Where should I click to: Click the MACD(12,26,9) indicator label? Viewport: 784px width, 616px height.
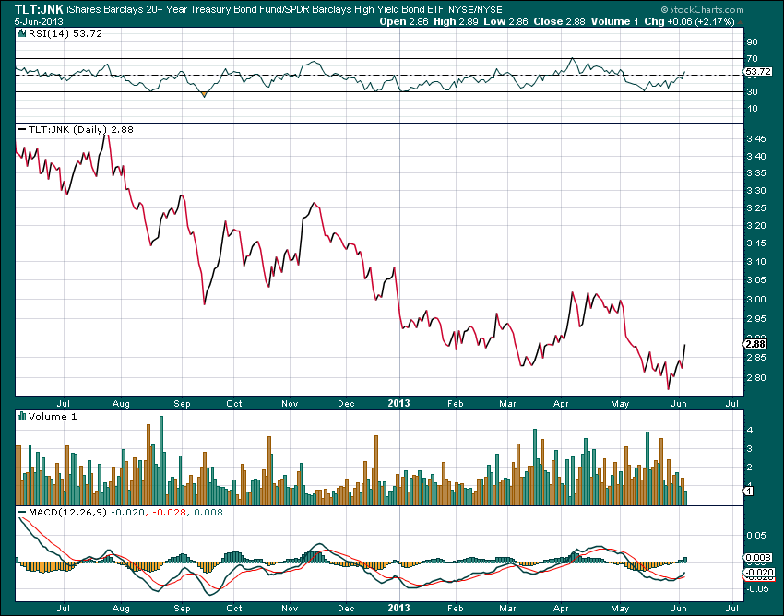[x=67, y=513]
